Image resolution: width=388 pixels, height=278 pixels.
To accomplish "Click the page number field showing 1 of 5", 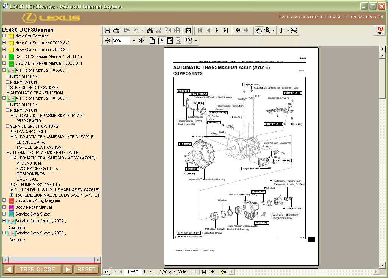I will 133,272.
